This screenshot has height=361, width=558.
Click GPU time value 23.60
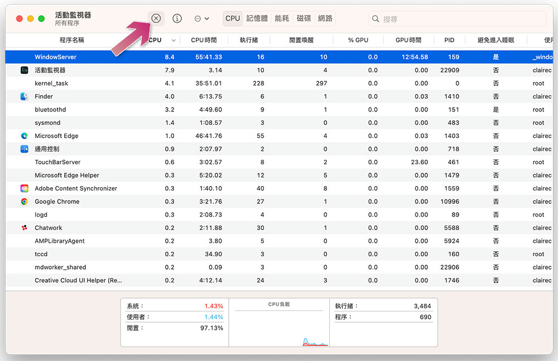pos(419,162)
